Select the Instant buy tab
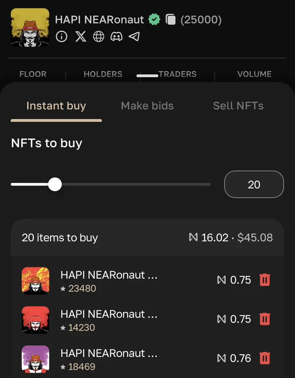Screen dimensions: 295x378 [x=56, y=106]
